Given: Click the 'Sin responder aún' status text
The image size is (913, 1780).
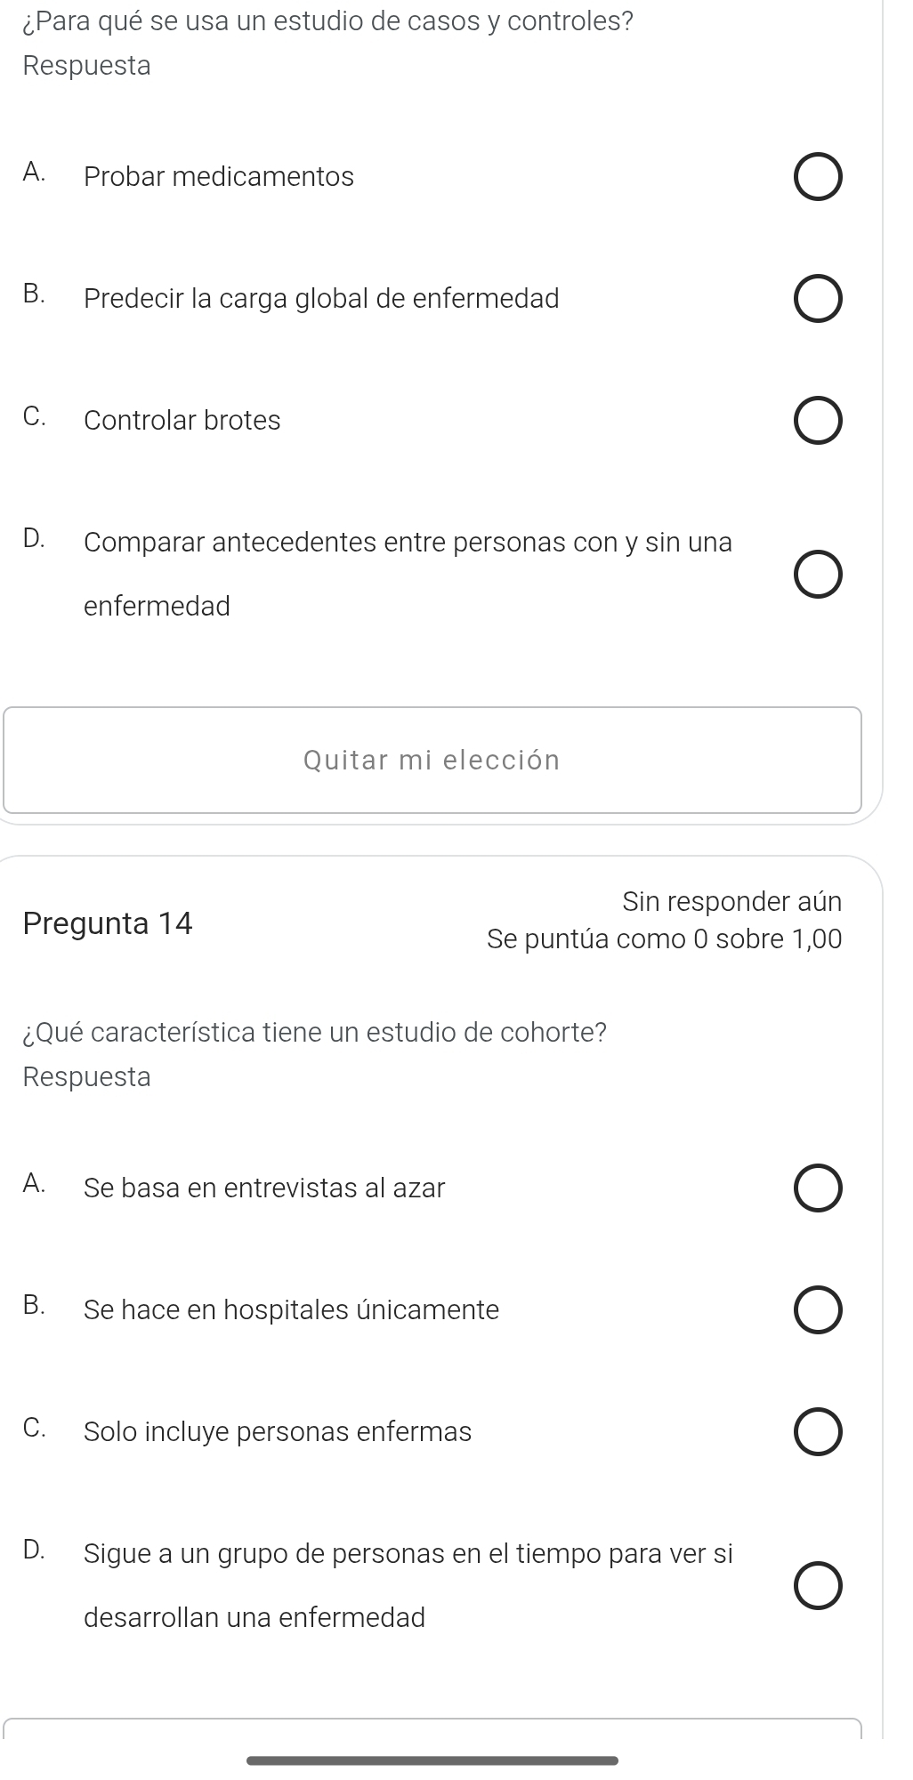Looking at the screenshot, I should 731,902.
